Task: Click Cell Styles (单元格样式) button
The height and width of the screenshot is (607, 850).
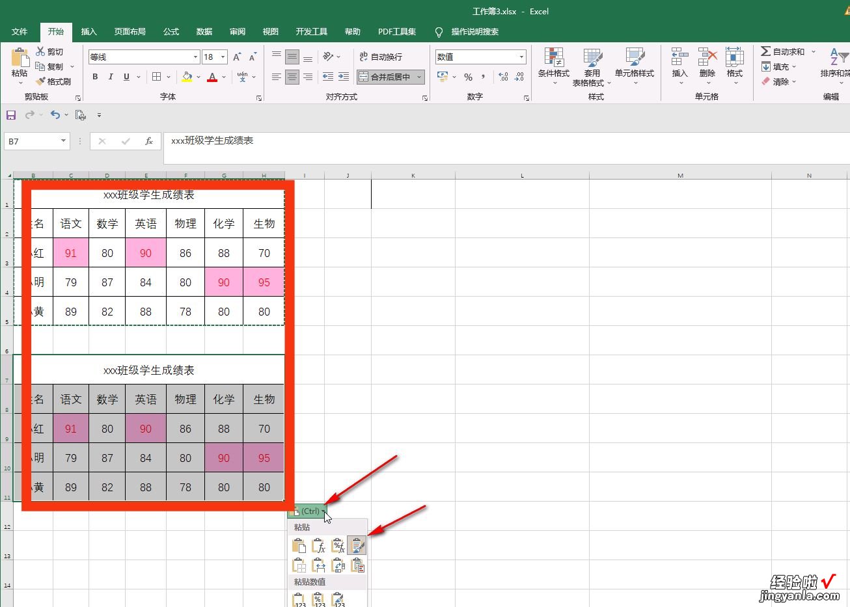Action: (x=635, y=66)
